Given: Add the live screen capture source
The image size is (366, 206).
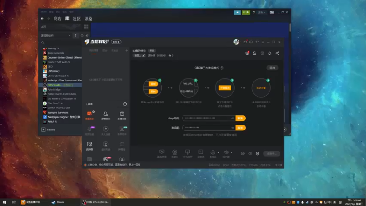Looking at the screenshot, I should click(161, 153).
